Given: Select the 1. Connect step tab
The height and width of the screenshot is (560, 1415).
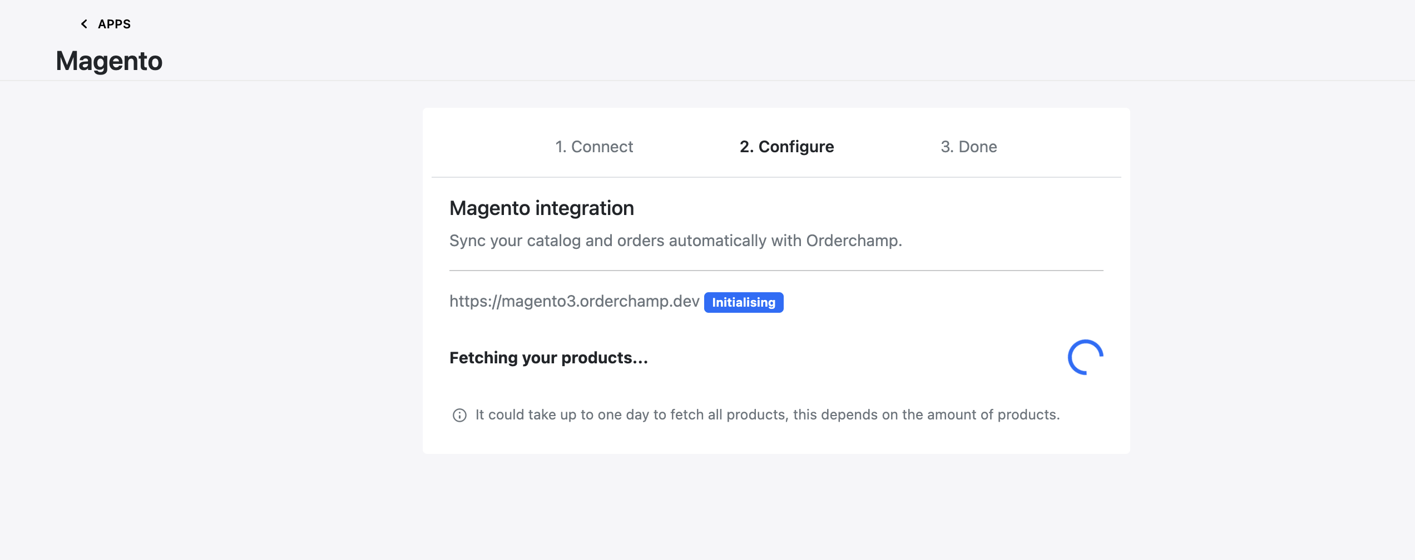Looking at the screenshot, I should tap(593, 147).
